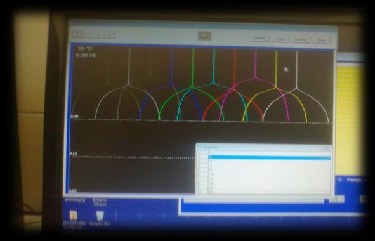This screenshot has width=375, height=241.
Task: Click the green curve trace stem
Action: point(193,67)
